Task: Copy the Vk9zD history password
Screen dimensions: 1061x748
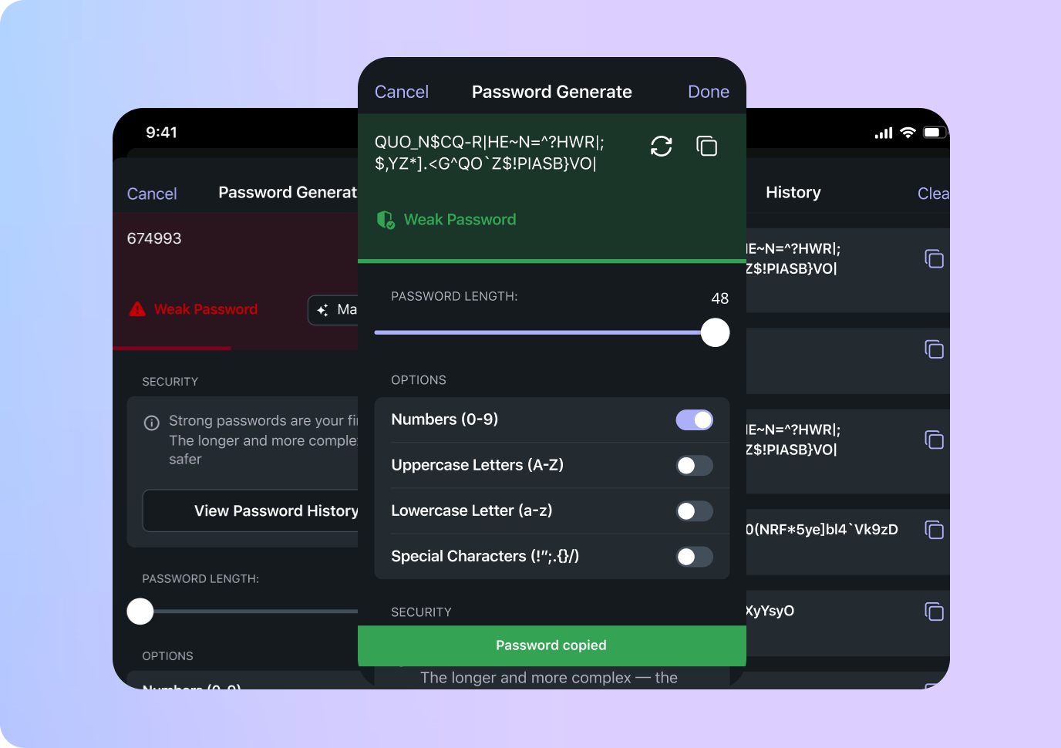Action: (x=934, y=530)
